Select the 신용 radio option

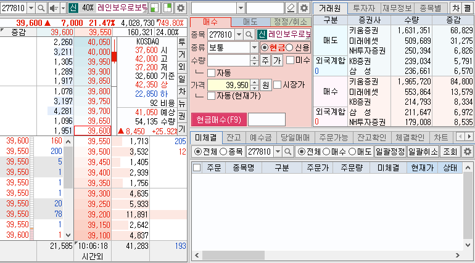click(289, 47)
